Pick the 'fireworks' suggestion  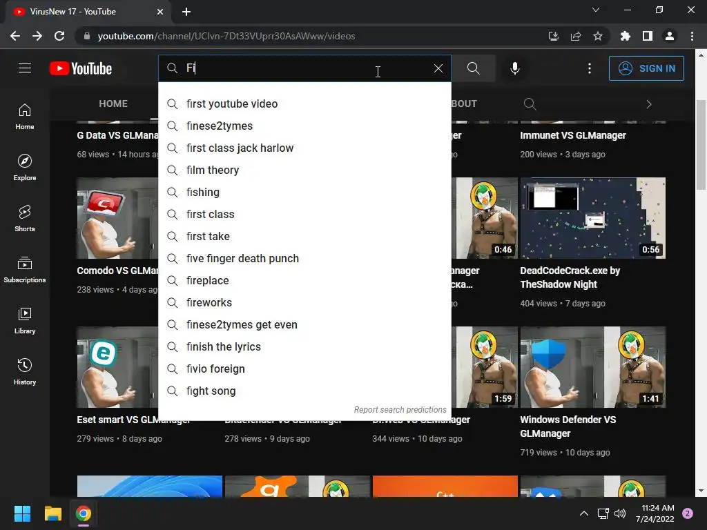(304, 302)
